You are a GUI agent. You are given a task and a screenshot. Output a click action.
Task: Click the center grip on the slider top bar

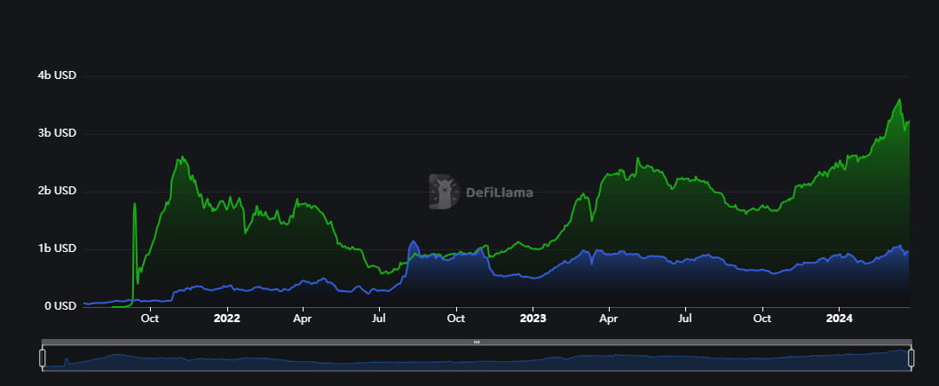pyautogui.click(x=477, y=342)
